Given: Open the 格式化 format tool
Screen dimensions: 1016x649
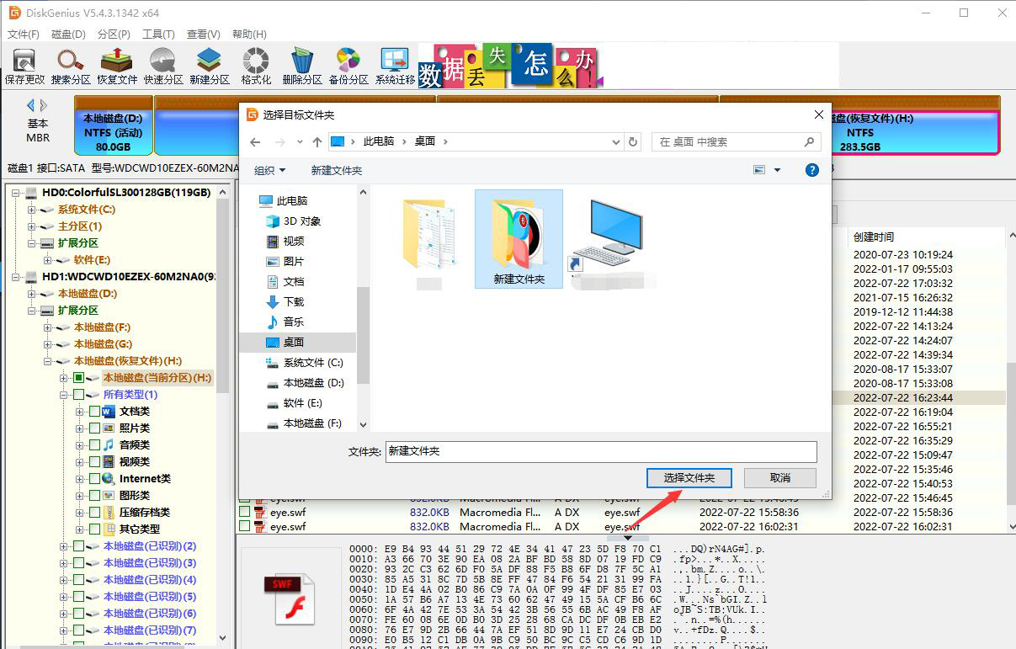Looking at the screenshot, I should point(256,66).
